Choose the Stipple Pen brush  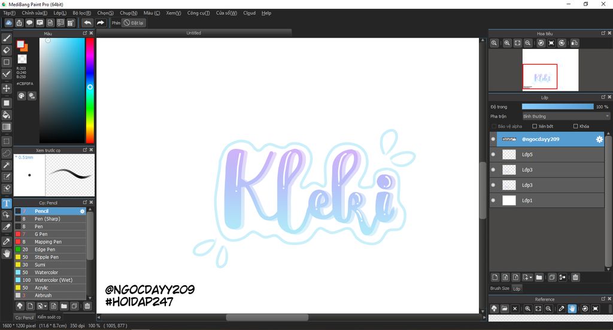(x=50, y=257)
